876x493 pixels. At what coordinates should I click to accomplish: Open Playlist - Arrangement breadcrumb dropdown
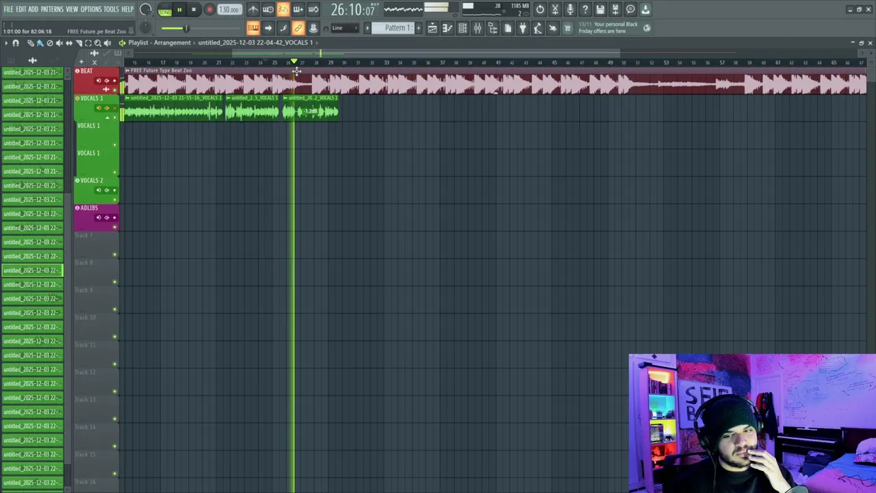159,42
